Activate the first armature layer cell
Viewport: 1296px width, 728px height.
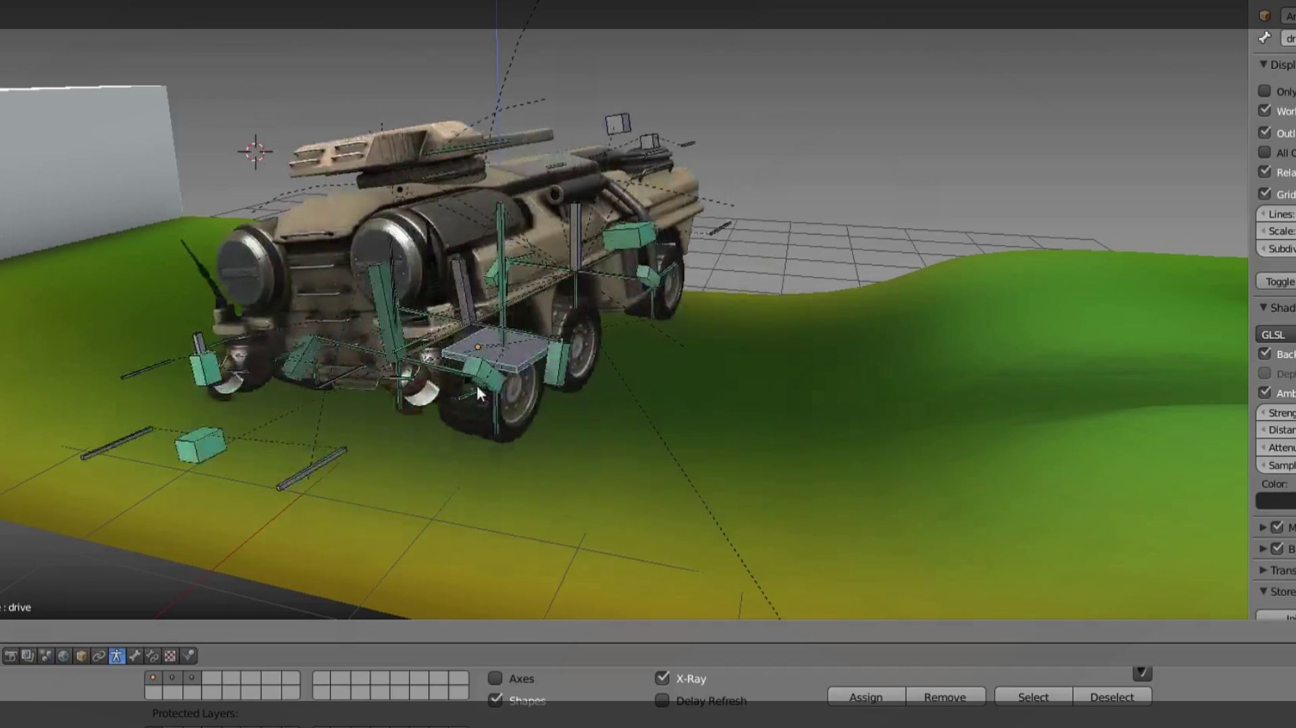click(153, 677)
